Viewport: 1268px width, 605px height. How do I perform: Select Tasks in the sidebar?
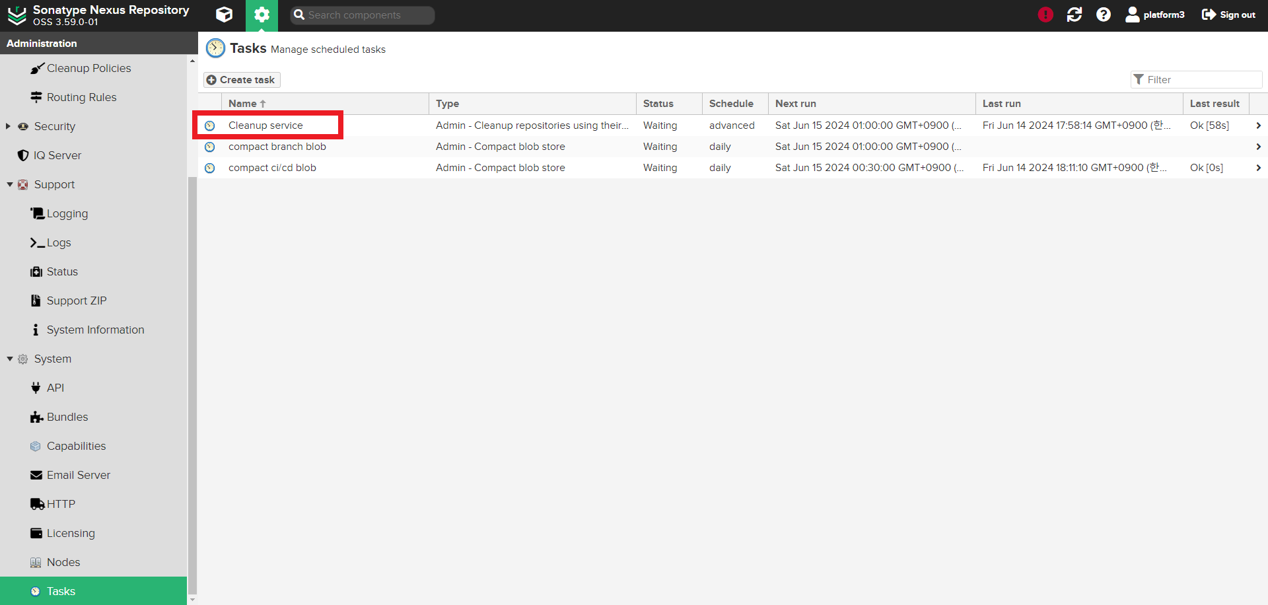point(93,591)
